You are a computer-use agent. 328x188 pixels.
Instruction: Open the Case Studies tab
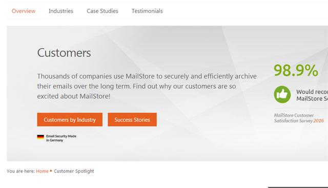click(x=102, y=11)
